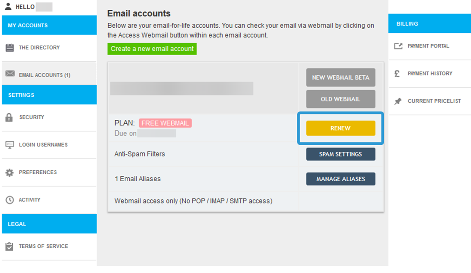Click the Payment Portal external-link icon

click(x=398, y=46)
